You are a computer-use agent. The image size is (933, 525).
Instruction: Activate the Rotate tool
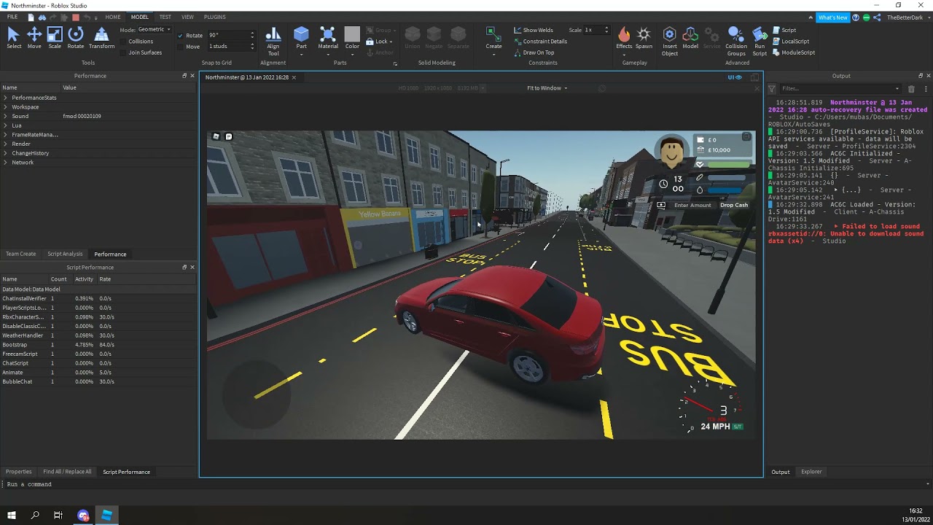pos(75,38)
